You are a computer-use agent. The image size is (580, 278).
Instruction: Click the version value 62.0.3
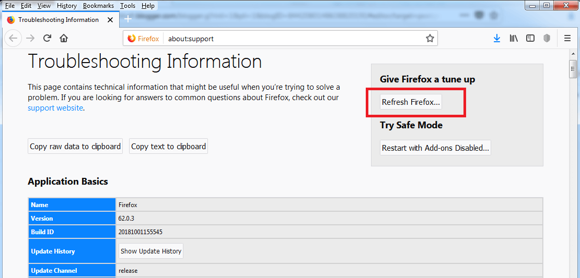pos(126,218)
